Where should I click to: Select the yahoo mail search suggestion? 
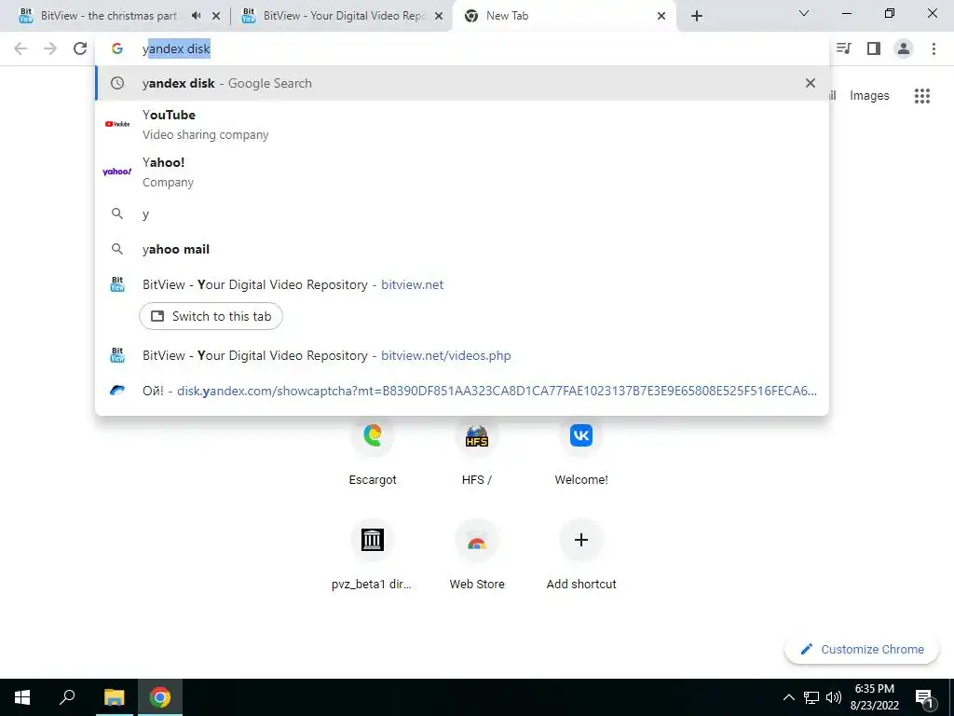462,249
